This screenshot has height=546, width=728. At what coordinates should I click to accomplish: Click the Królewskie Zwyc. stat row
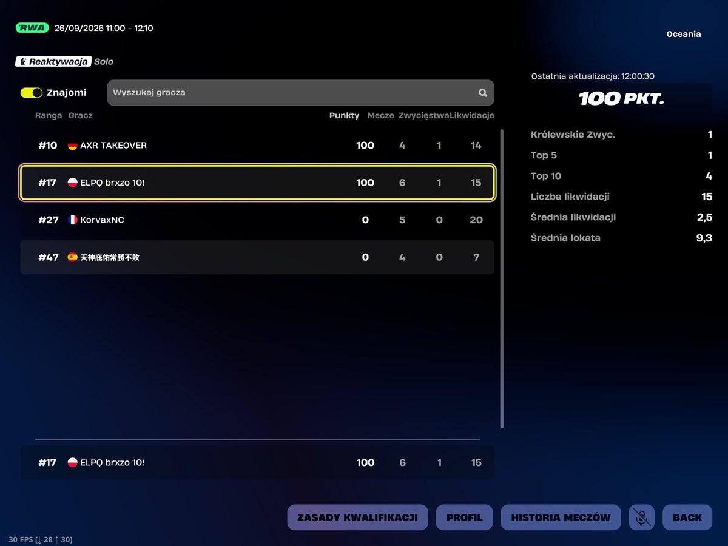(x=622, y=135)
